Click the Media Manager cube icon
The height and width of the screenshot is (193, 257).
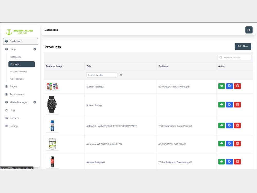(x=6, y=102)
